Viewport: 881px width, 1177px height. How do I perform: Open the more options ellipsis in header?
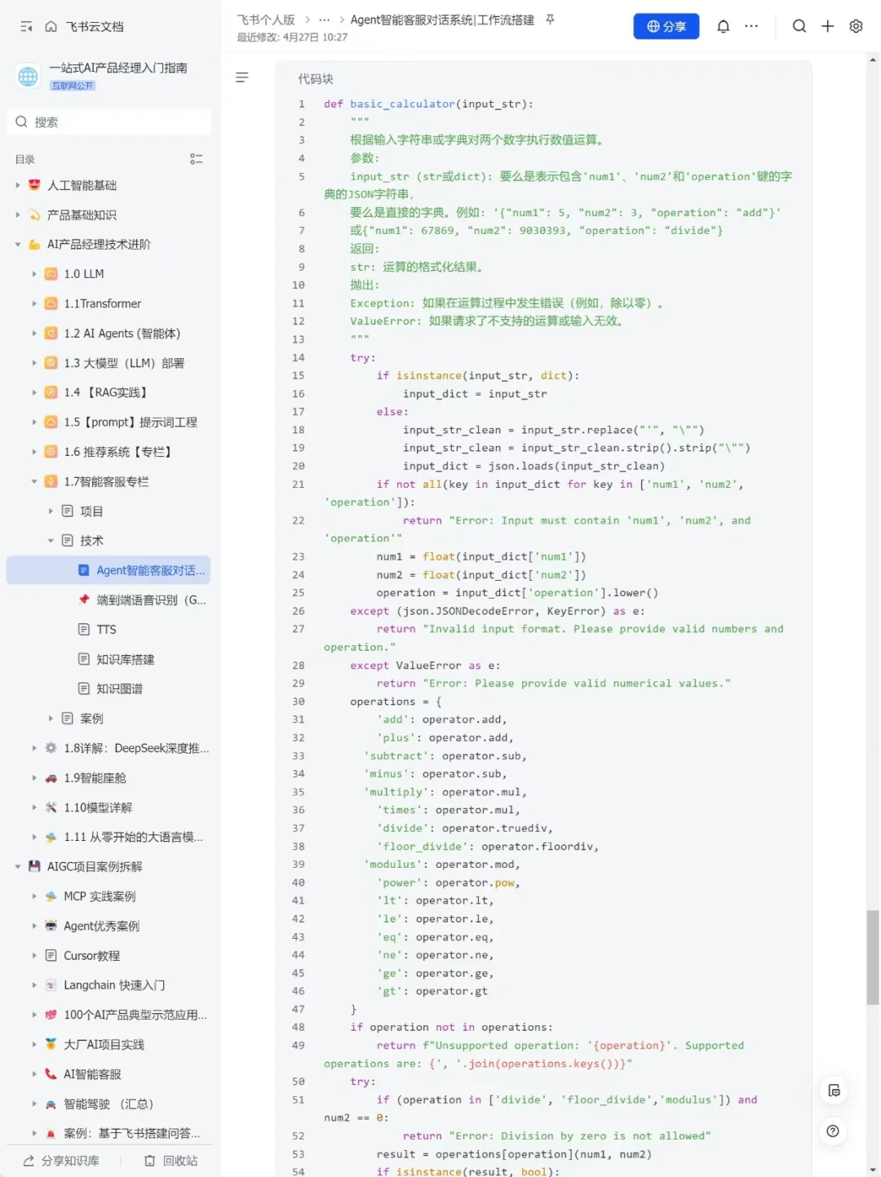tap(751, 26)
